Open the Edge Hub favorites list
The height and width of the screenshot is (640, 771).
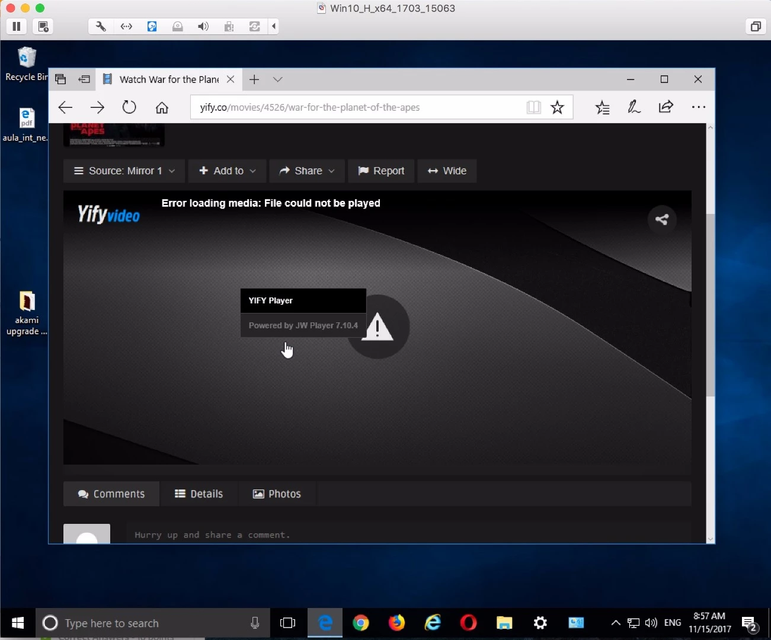point(602,107)
